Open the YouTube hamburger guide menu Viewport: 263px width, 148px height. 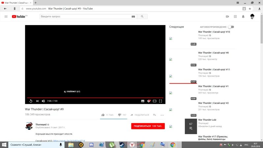6,16
